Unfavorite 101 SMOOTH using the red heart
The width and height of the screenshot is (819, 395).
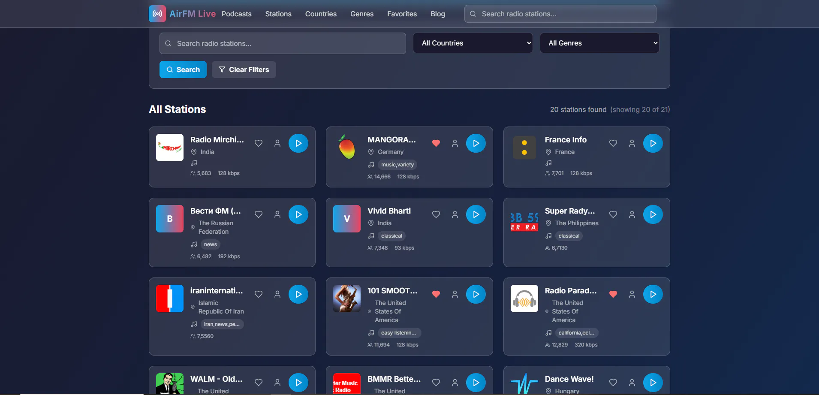tap(436, 294)
